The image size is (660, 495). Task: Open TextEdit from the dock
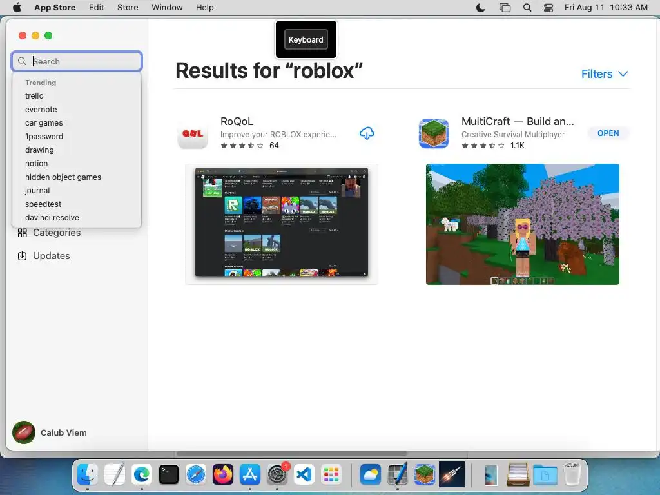(x=115, y=475)
